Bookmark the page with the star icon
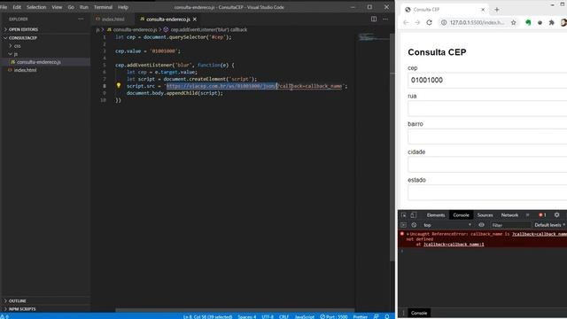The width and height of the screenshot is (567, 319). pos(514,22)
